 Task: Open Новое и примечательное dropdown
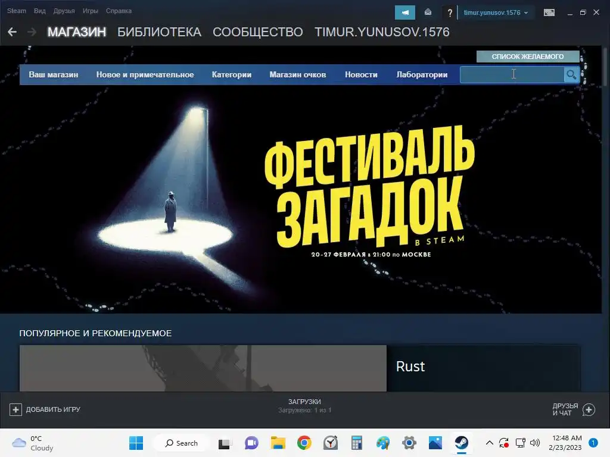pos(145,74)
